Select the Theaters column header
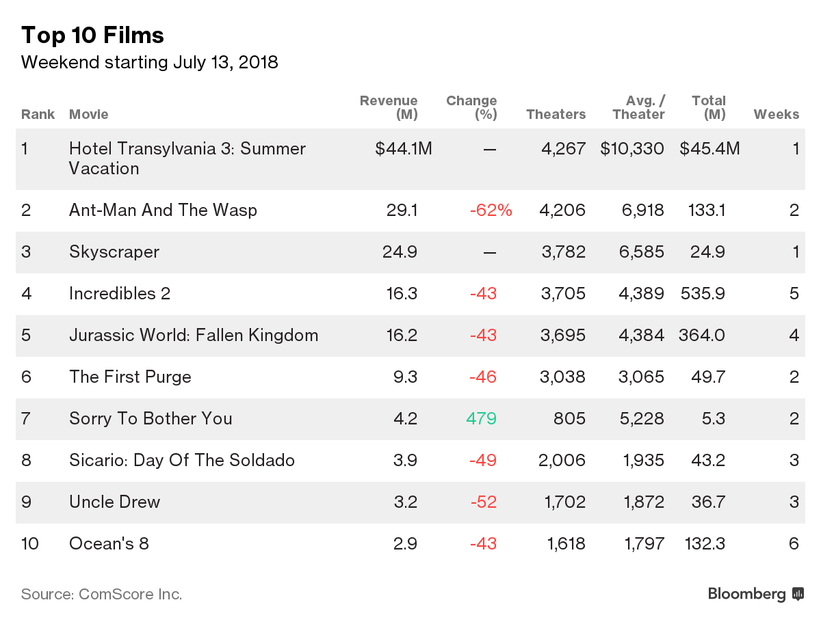Screen dimensions: 821x624 pos(556,114)
